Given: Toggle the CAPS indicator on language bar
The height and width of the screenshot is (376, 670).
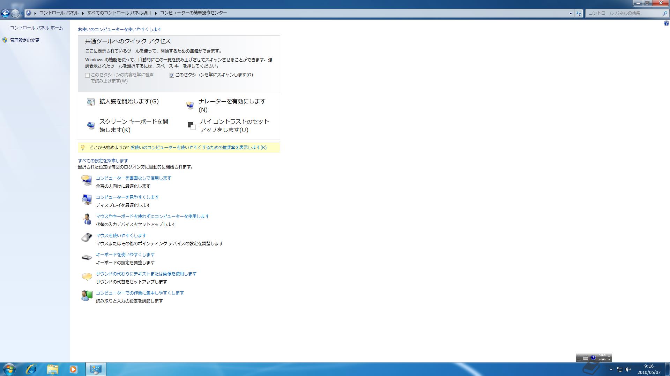Looking at the screenshot, I should tap(602, 355).
